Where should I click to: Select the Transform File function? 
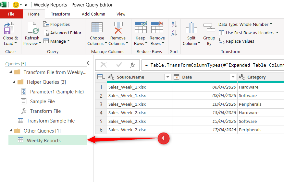[41, 111]
